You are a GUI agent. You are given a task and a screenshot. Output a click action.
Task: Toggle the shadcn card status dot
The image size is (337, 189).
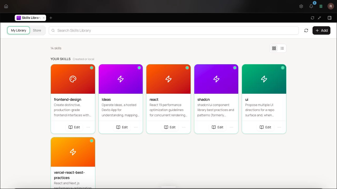pos(235,68)
